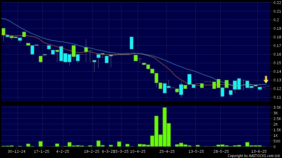Click the 0.22 price axis label

(277, 3)
